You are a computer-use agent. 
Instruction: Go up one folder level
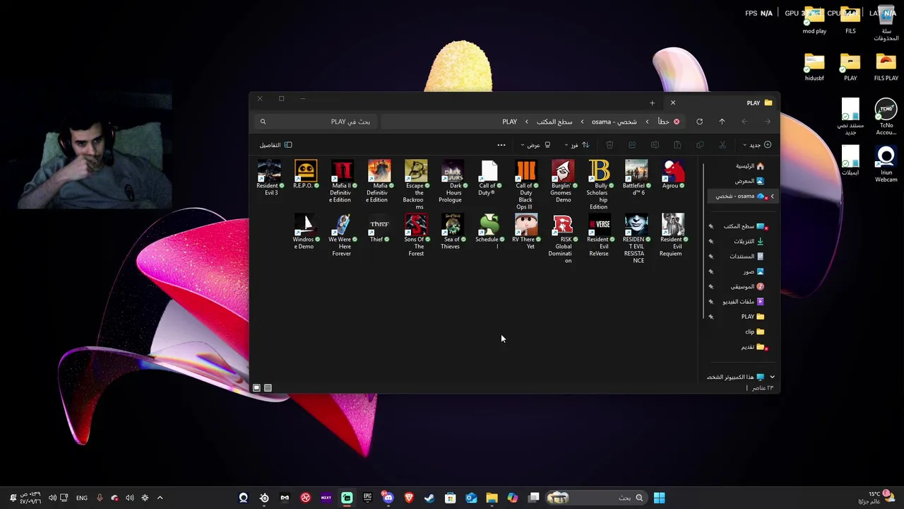pyautogui.click(x=722, y=122)
